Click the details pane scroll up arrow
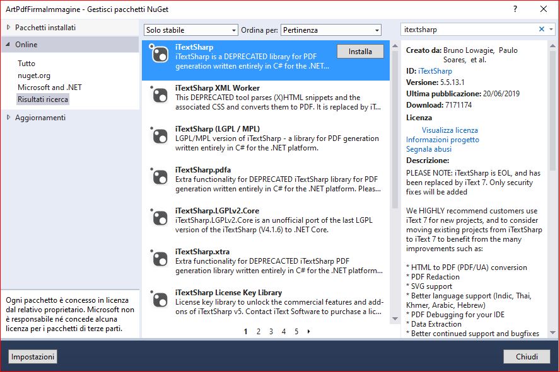560x372 pixels. coord(552,45)
